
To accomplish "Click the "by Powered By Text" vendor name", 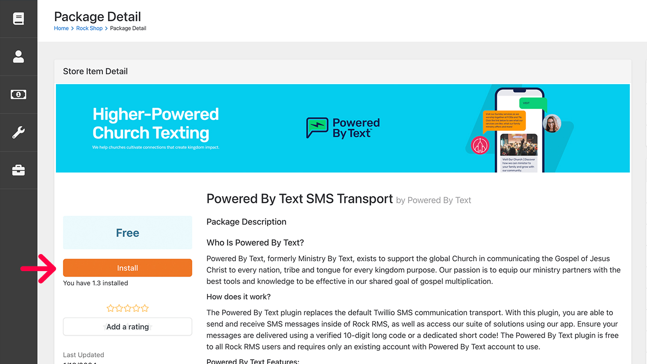I will (x=433, y=200).
